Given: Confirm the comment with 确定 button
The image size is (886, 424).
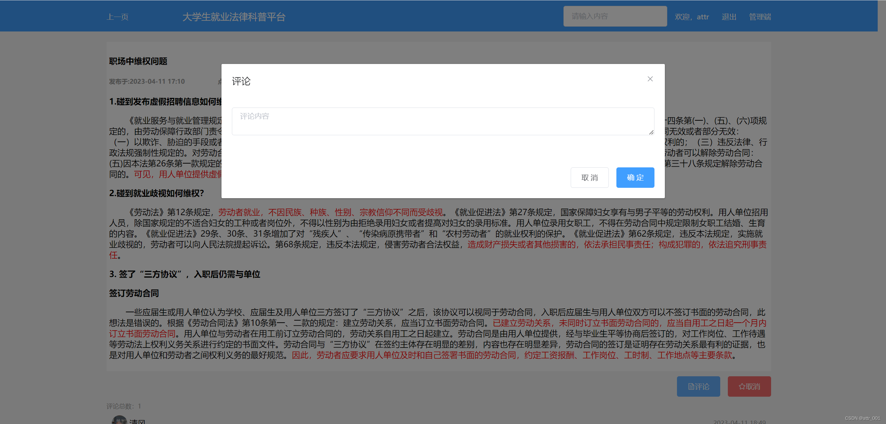Looking at the screenshot, I should tap(635, 177).
